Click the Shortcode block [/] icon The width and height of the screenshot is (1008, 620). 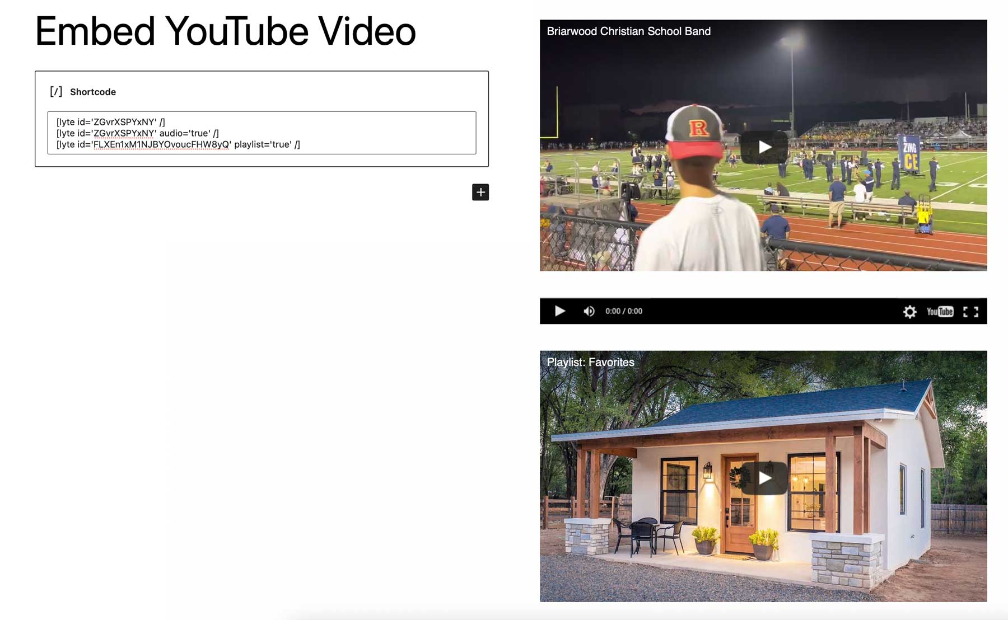point(57,91)
